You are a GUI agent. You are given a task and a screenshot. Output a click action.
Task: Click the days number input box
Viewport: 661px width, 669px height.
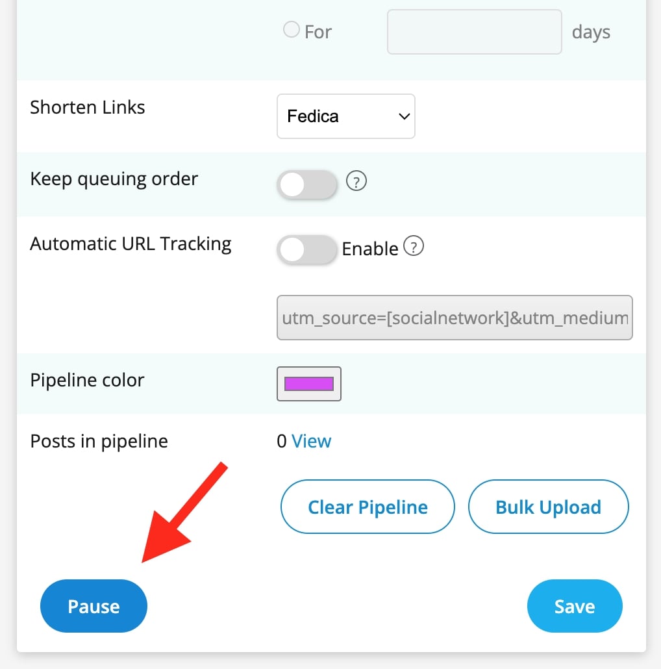tap(474, 32)
